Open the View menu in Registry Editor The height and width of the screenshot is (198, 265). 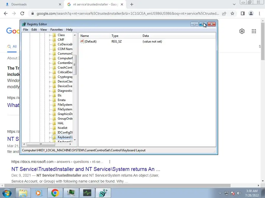pyautogui.click(x=43, y=30)
